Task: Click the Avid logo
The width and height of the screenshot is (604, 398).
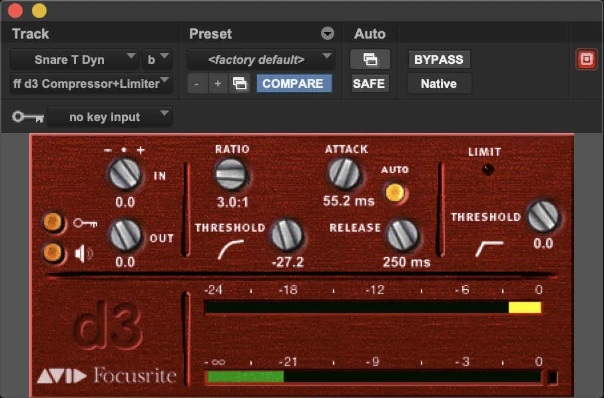Action: [62, 376]
